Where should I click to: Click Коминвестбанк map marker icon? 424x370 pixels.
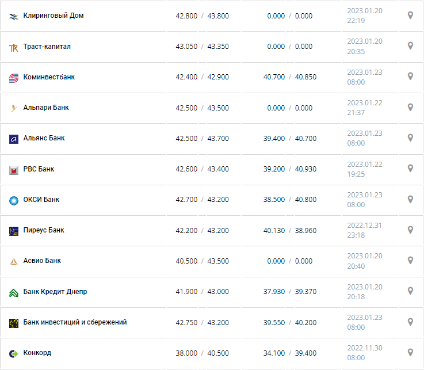click(410, 77)
